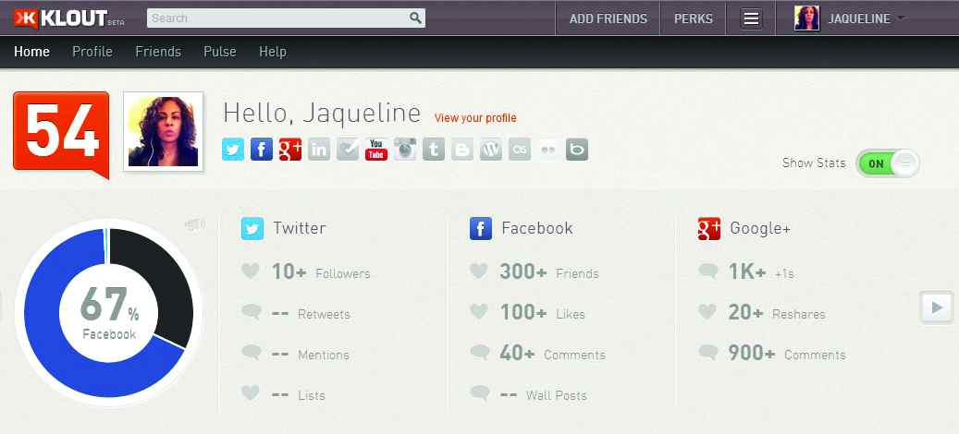Connect the Tumblr network icon
Image resolution: width=959 pixels, height=434 pixels.
(x=434, y=149)
